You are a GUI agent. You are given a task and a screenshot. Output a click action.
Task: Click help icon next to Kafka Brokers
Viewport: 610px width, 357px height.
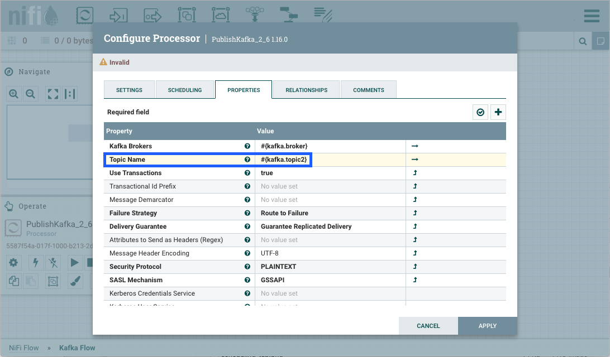click(x=247, y=146)
